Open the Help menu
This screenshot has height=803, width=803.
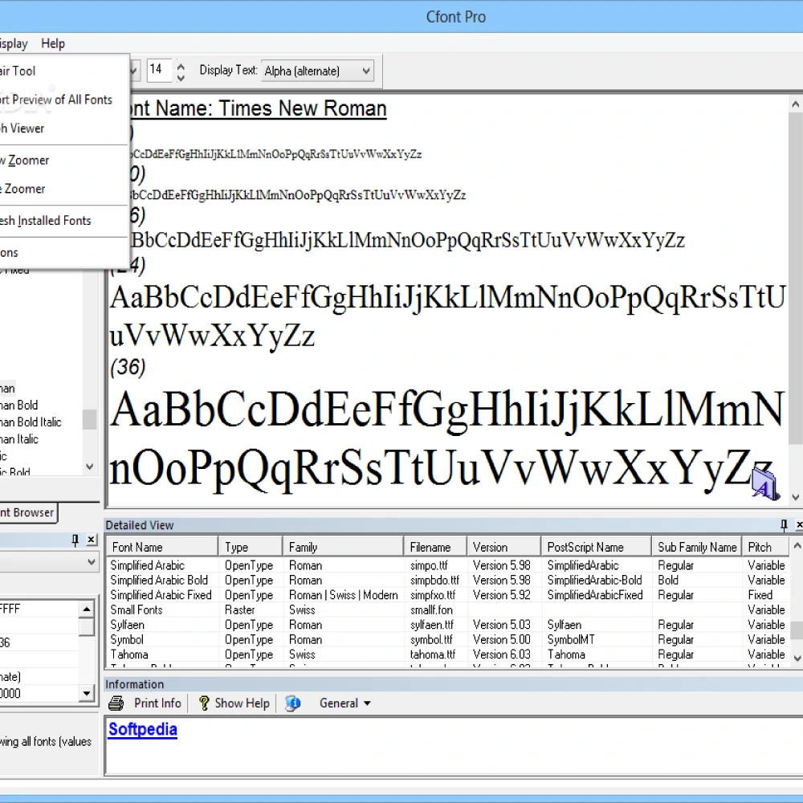53,43
